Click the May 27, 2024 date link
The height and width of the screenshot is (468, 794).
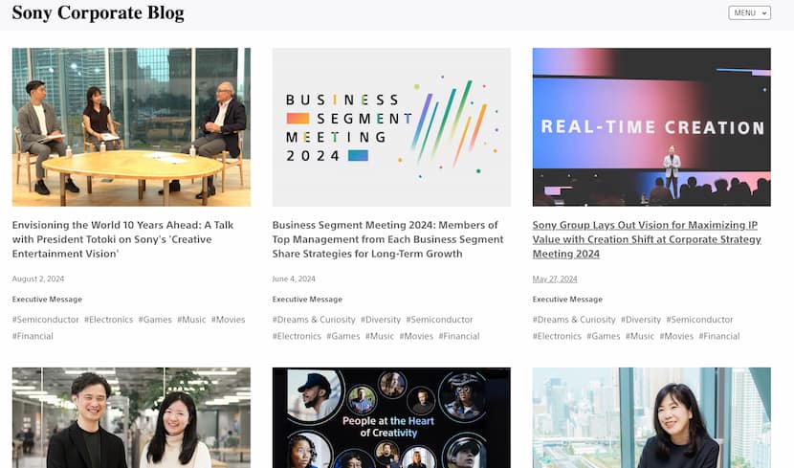click(555, 279)
